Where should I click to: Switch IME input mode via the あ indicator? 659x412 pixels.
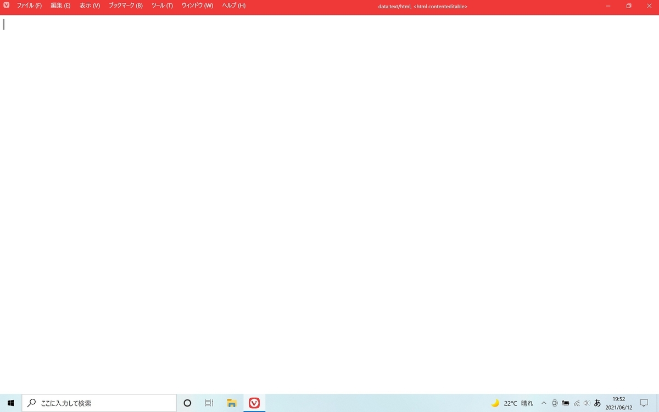pos(597,403)
